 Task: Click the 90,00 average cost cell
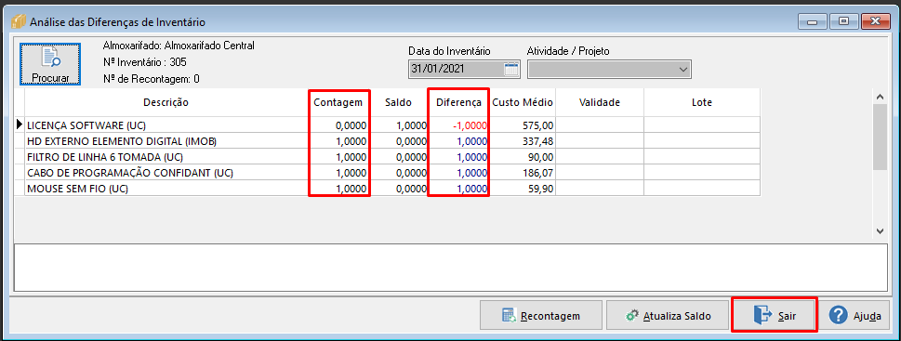pyautogui.click(x=523, y=157)
